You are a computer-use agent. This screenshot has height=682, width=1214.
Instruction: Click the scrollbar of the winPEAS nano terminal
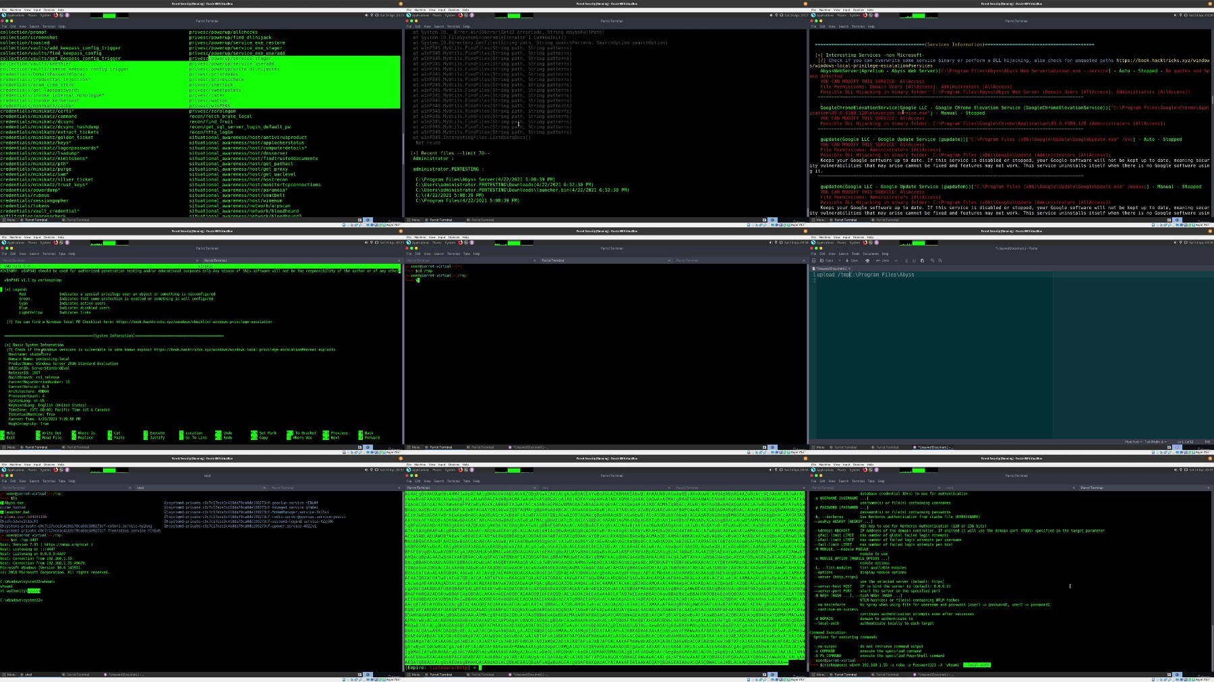click(403, 353)
